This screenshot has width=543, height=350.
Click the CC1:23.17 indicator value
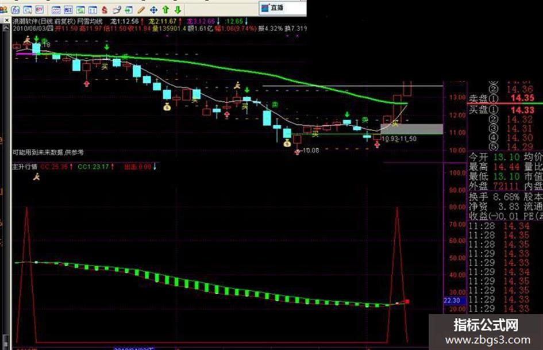click(x=93, y=167)
